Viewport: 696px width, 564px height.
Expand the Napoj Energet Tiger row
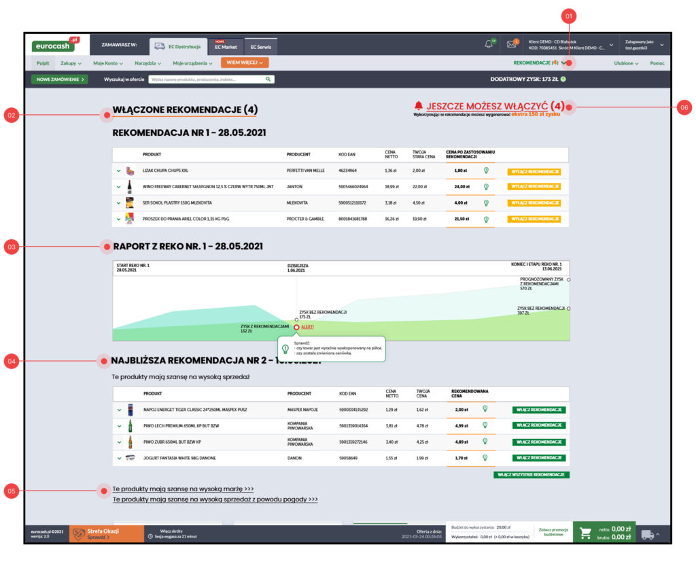coord(120,410)
